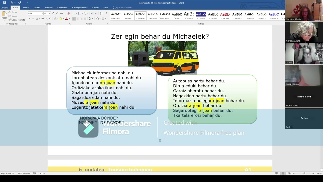Toggle underline (S) formatting
This screenshot has width=323, height=182.
pos(37,19)
